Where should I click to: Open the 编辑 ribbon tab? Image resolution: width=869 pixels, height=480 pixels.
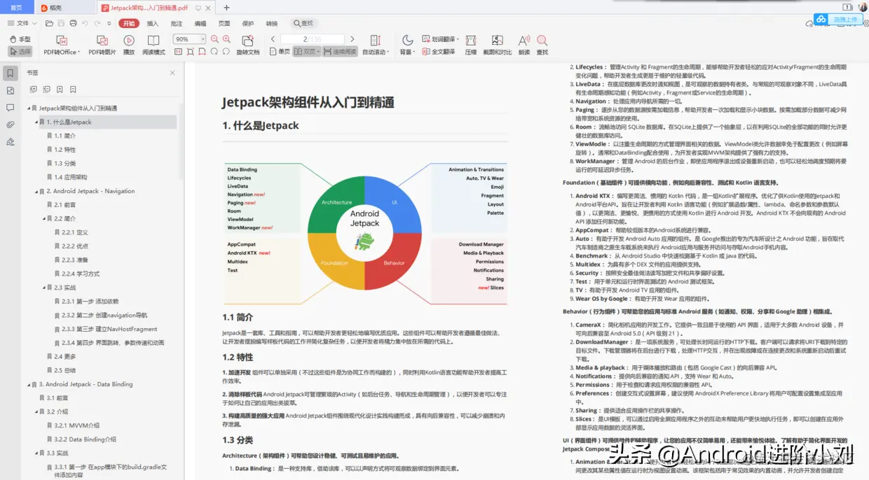[x=200, y=23]
